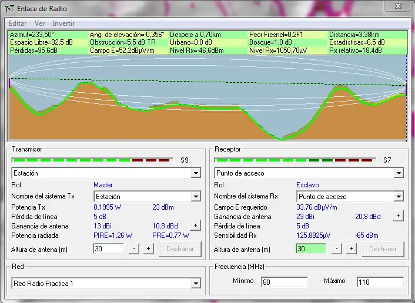
Task: Click the receiver Deshacer button
Action: (383, 249)
